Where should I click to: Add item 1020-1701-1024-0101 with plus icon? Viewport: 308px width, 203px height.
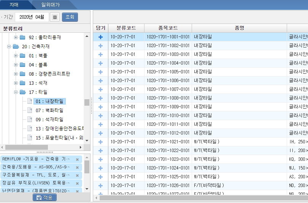[x=100, y=168]
